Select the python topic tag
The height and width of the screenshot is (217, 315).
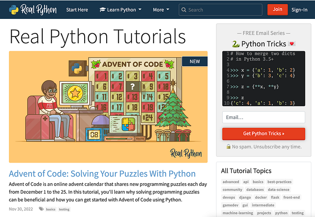281,213
